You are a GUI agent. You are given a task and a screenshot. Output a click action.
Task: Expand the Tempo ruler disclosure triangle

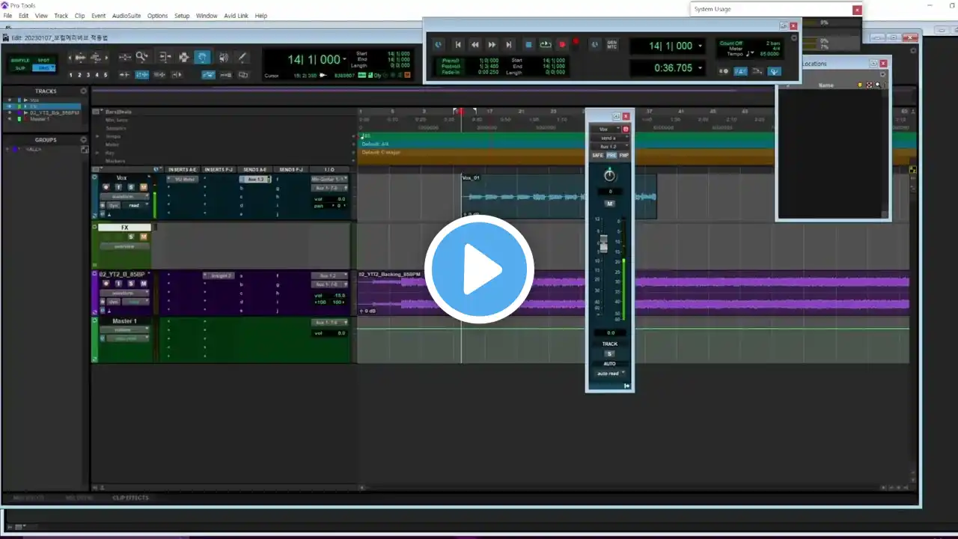click(x=97, y=136)
